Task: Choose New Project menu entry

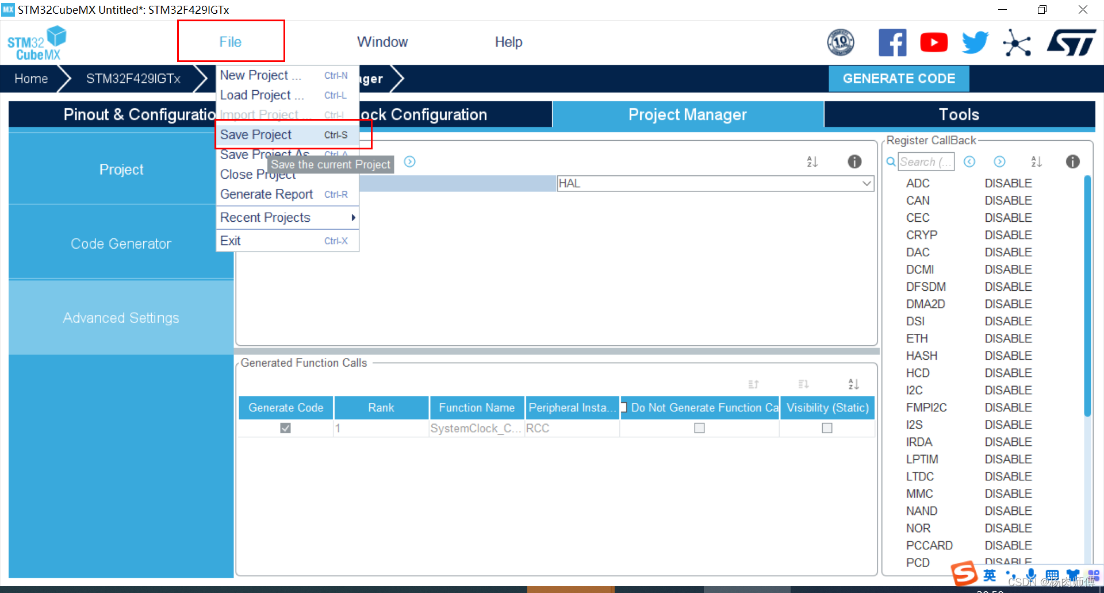Action: 287,75
